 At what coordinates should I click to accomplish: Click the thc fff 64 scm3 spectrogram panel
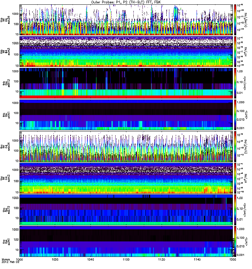pyautogui.click(x=126, y=178)
